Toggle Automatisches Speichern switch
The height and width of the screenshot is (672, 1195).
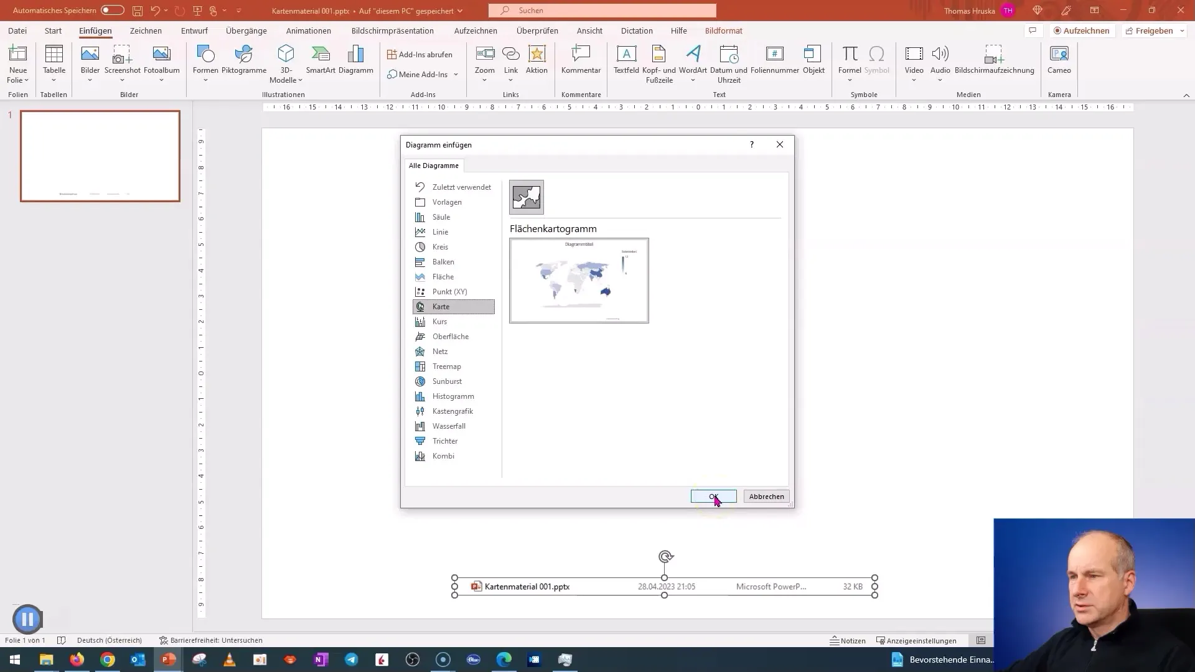(x=113, y=10)
